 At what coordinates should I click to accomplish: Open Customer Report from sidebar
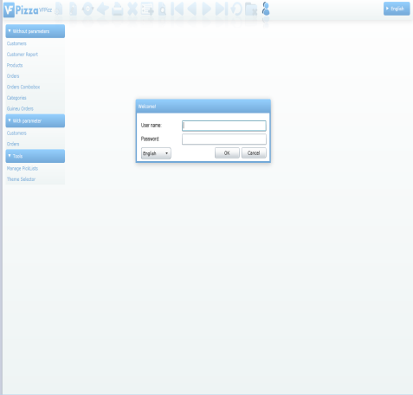click(23, 55)
